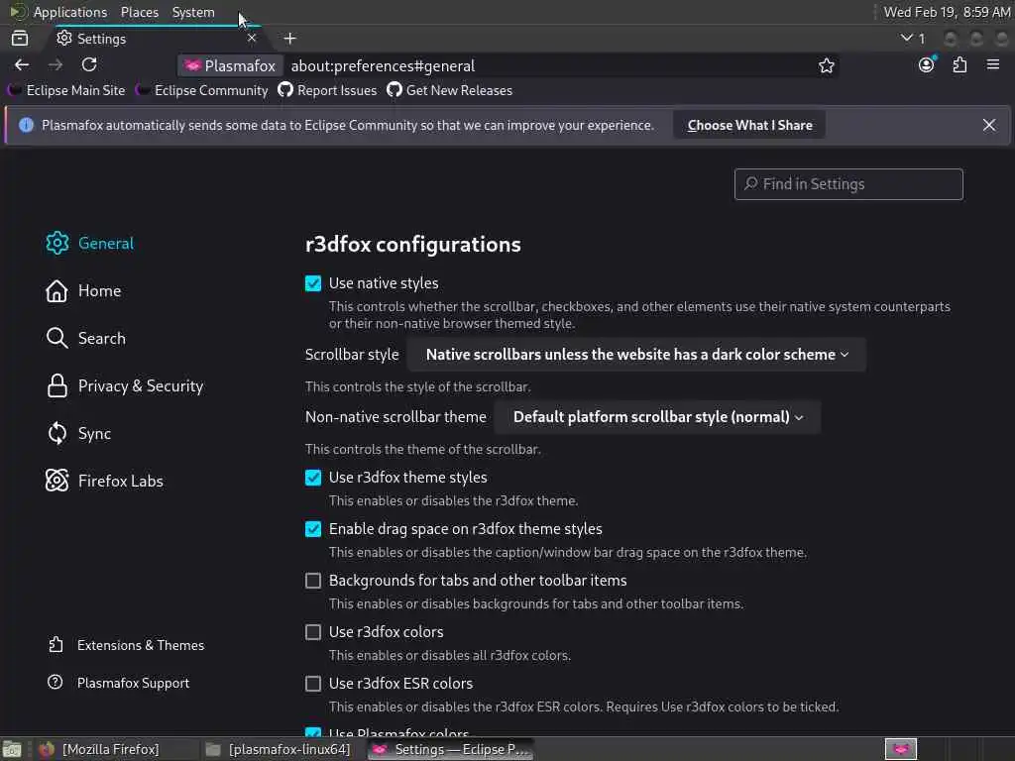Click the General gear icon in sidebar
Viewport: 1015px width, 761px height.
click(x=56, y=243)
